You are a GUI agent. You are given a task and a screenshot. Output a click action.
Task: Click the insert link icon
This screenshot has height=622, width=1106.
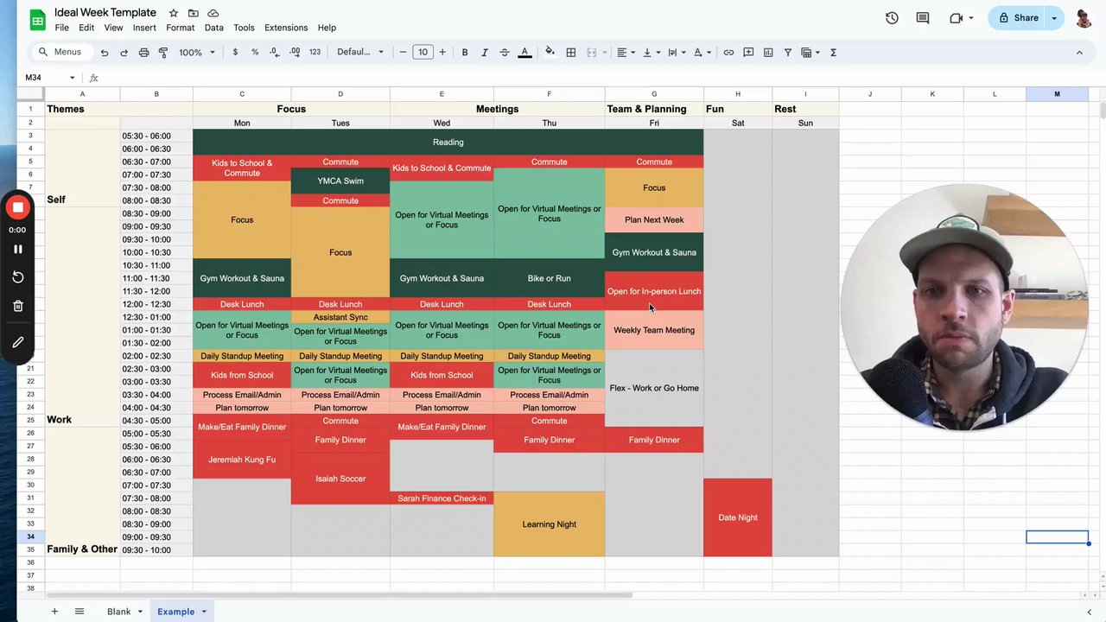click(x=728, y=53)
